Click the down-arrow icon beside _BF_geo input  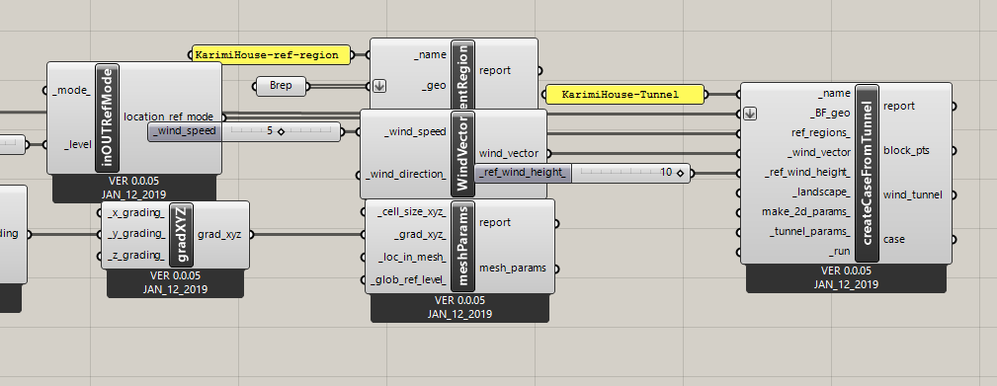(x=750, y=114)
